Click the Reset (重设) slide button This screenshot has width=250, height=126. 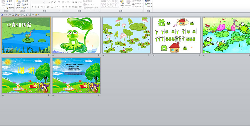(x=26, y=4)
